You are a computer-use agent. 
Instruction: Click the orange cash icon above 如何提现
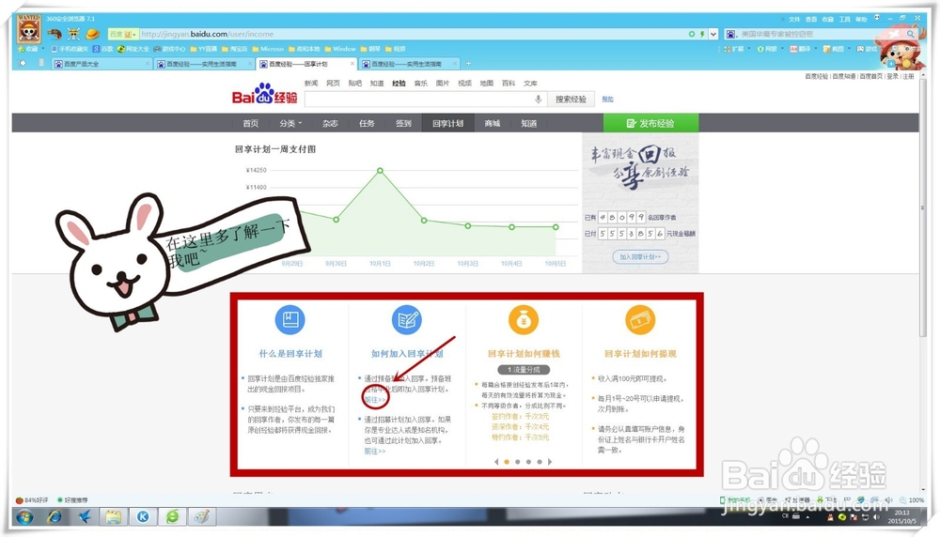point(639,320)
